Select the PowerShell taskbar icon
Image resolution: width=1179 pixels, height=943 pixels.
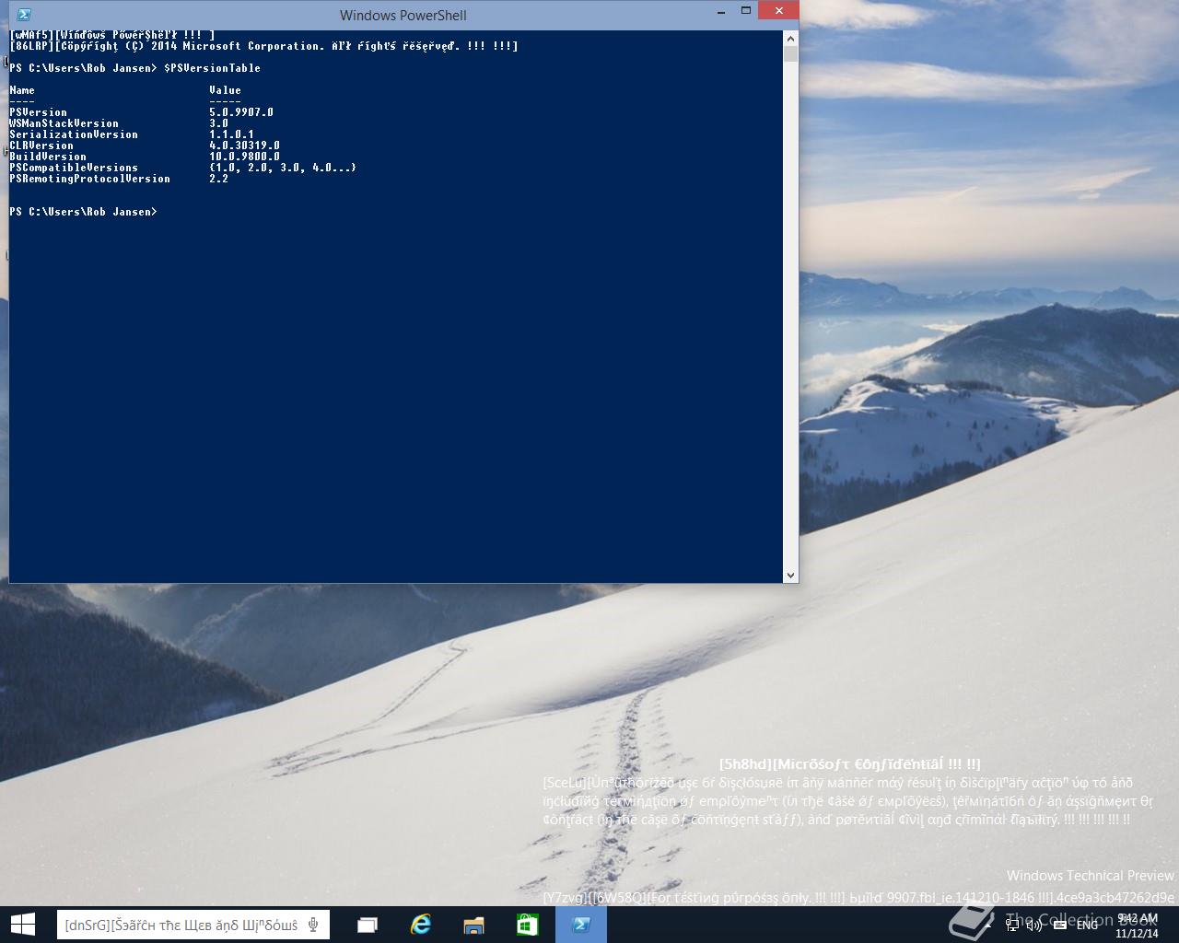[x=581, y=925]
